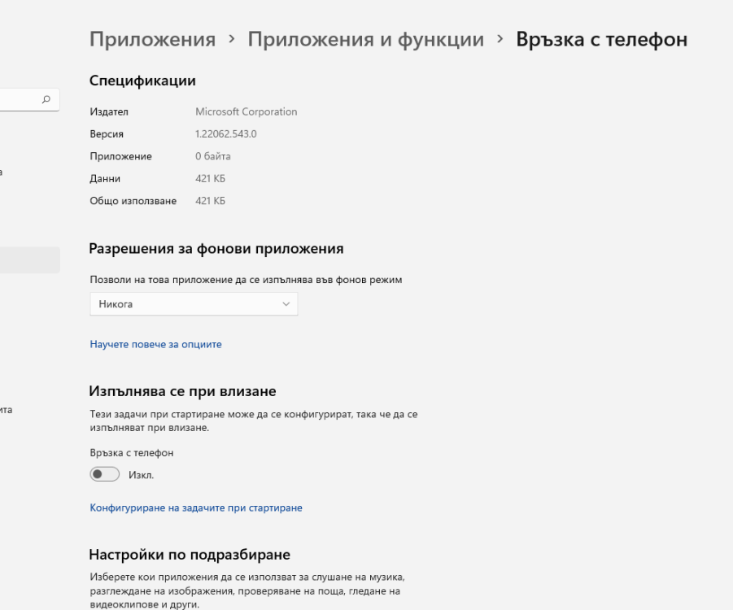Click Разрешения за фонови приложения heading

pos(216,248)
